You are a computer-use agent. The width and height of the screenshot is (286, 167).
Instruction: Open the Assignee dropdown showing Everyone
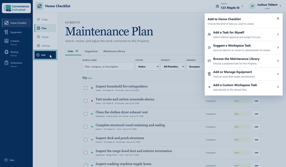(196, 67)
